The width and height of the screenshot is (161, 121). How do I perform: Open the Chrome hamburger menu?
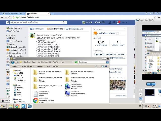pyautogui.click(x=159, y=17)
